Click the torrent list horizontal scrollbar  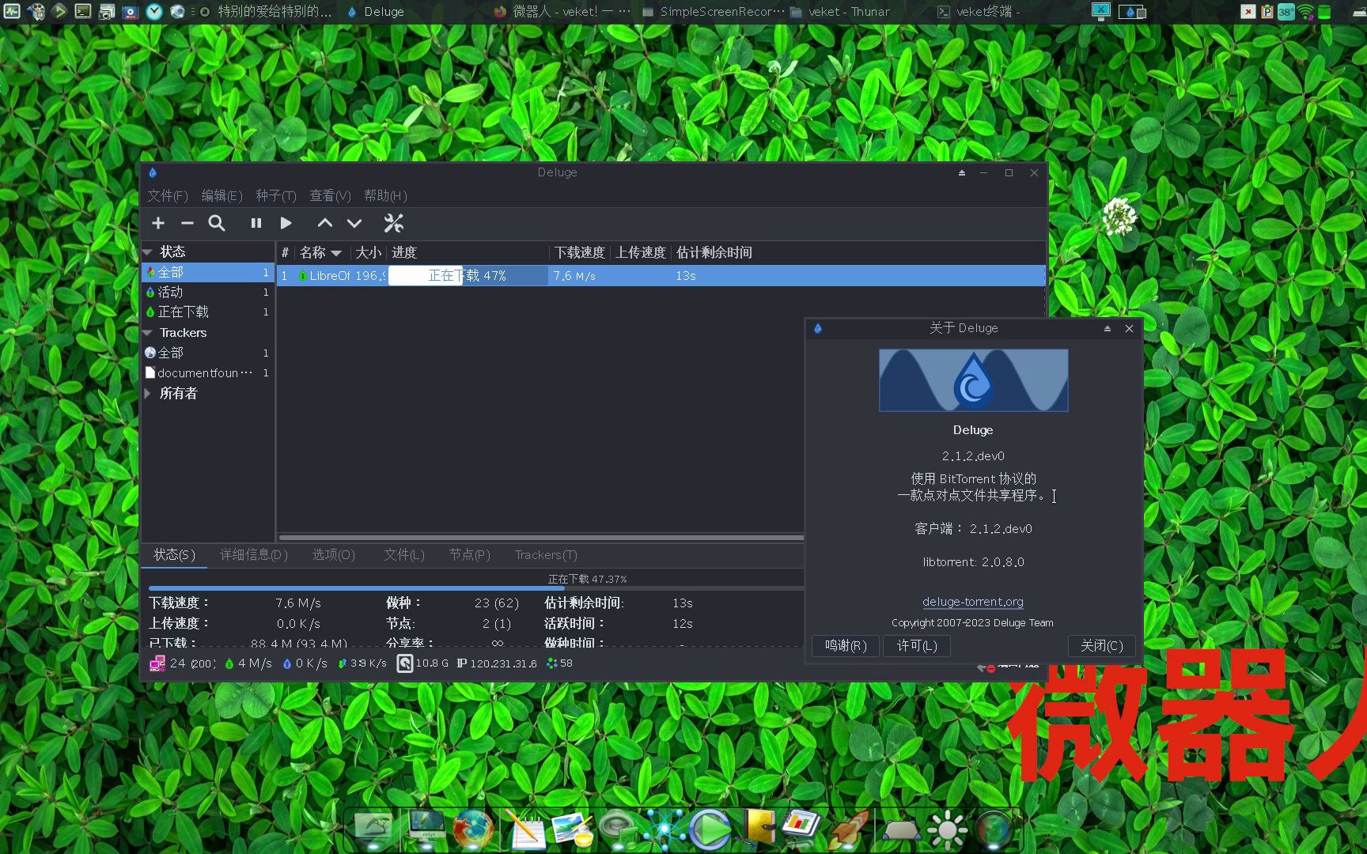pyautogui.click(x=541, y=538)
